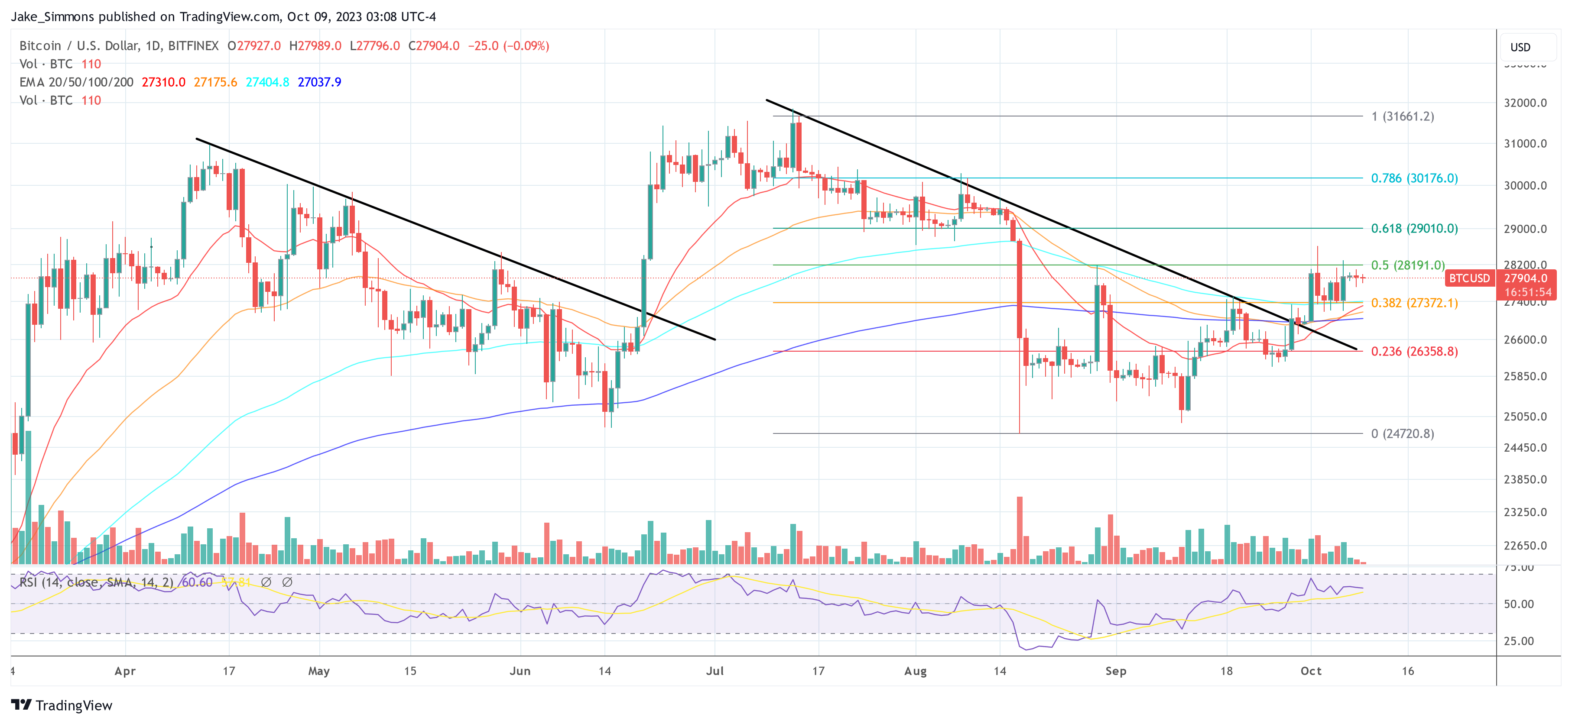Click the blue EMA value 27037.9
This screenshot has height=724, width=1572.
coord(319,82)
